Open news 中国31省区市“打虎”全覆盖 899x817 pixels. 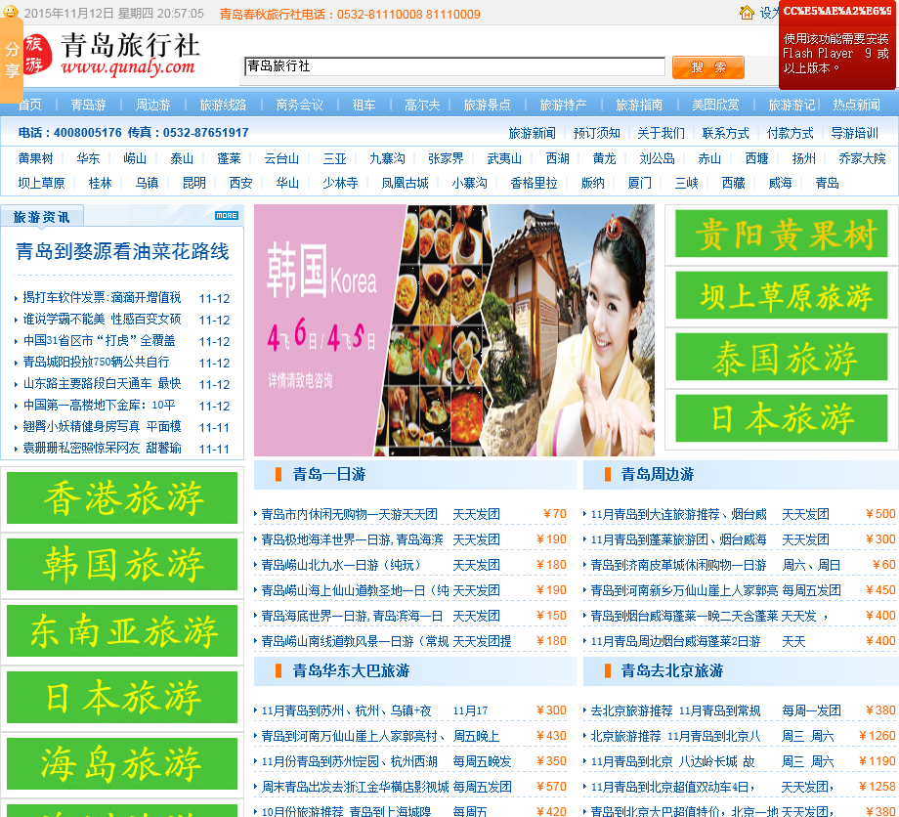point(100,340)
